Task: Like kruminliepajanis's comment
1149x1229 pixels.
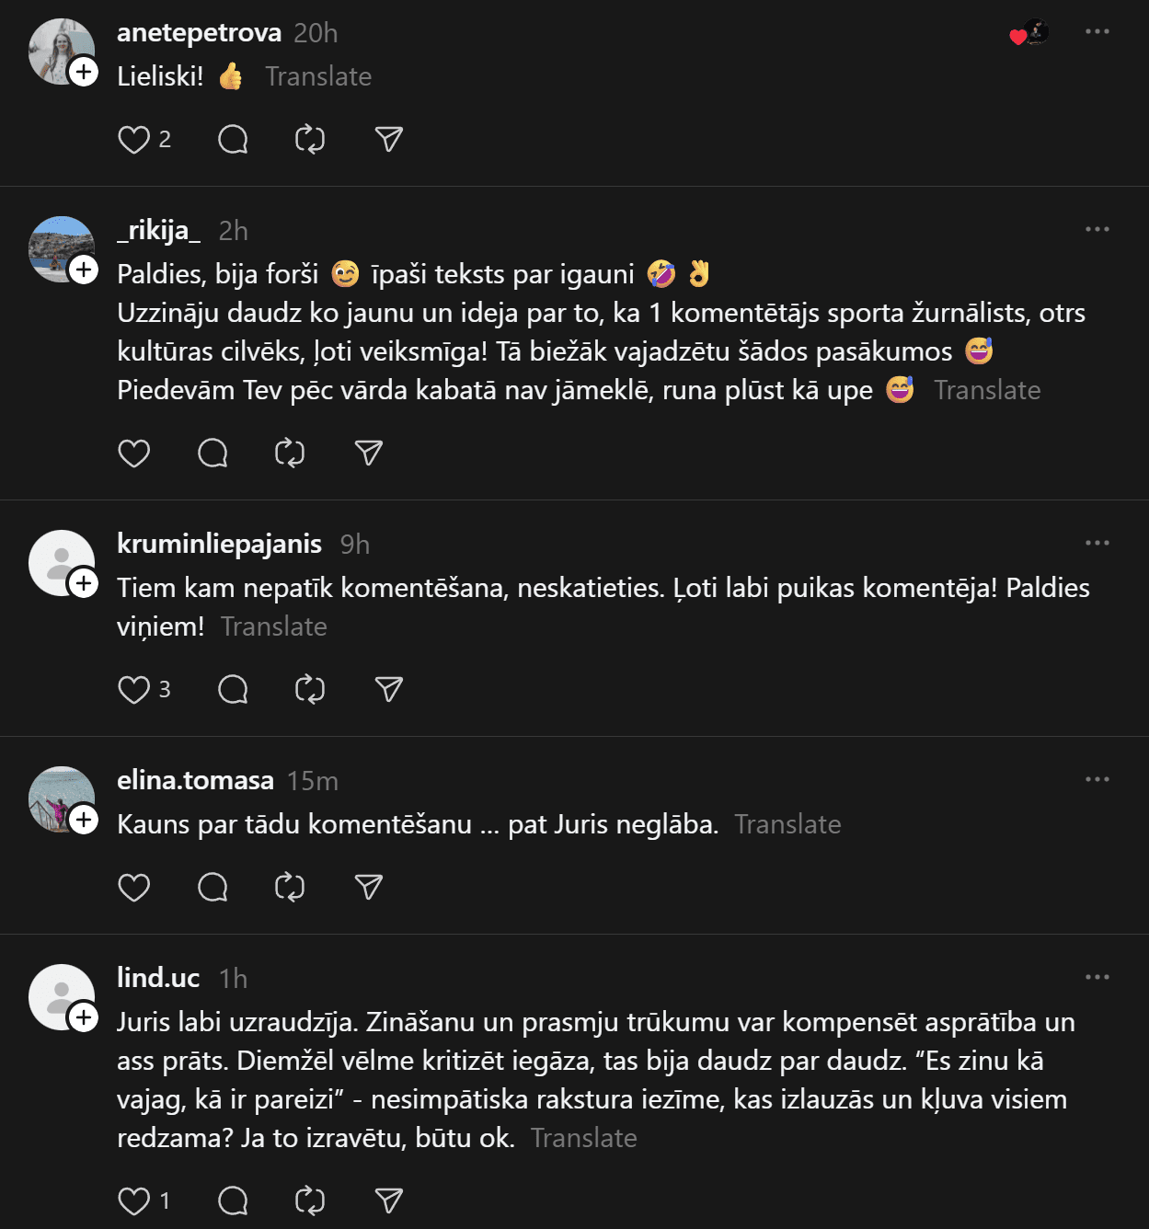Action: [134, 690]
